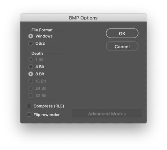Pick the 4 Bit depth radio button

[31, 67]
